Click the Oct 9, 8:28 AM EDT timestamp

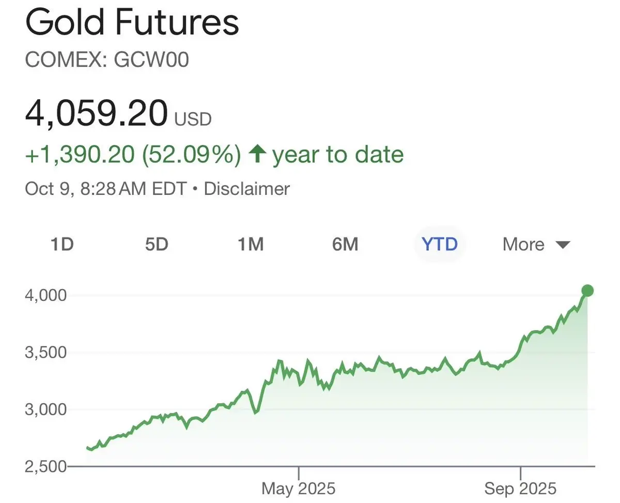pos(105,189)
